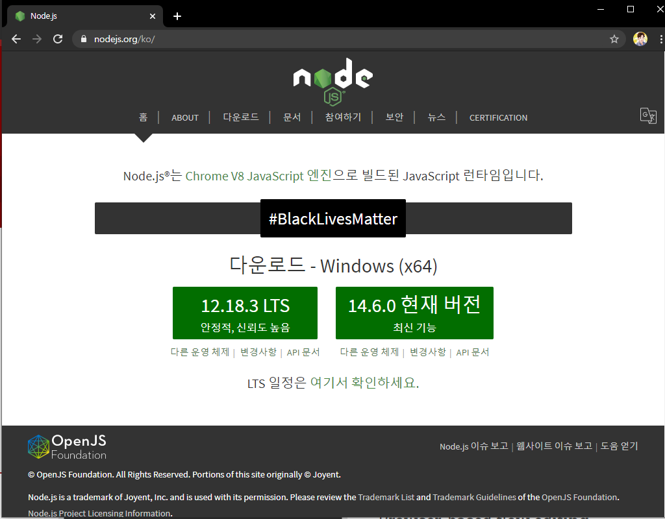Reload the page with refresh icon
The image size is (665, 519).
[x=58, y=39]
